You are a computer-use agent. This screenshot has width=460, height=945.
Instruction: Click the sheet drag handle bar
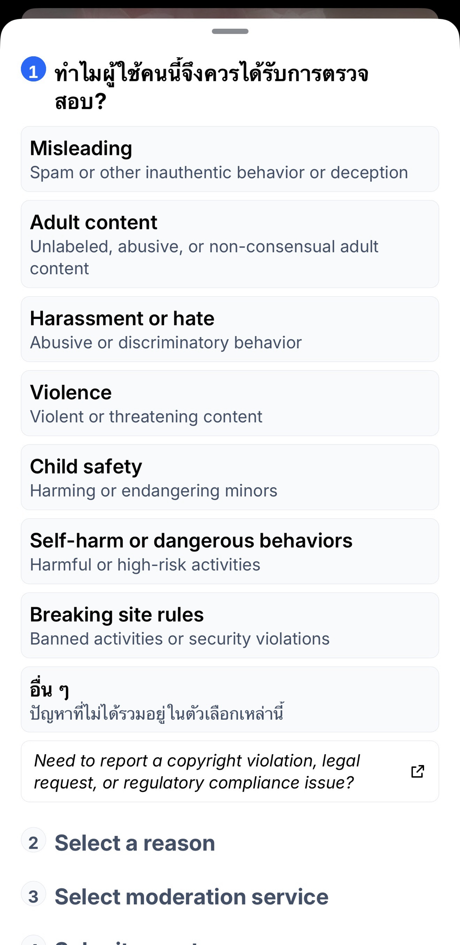coord(230,31)
